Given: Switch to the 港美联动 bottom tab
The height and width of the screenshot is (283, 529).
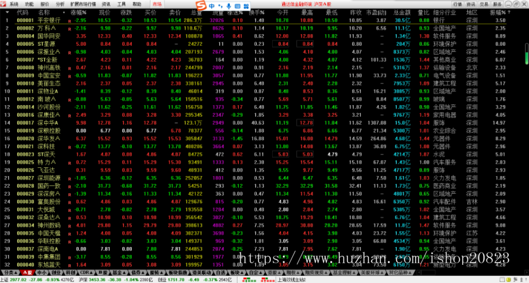Looking at the screenshot, I should [202, 272].
